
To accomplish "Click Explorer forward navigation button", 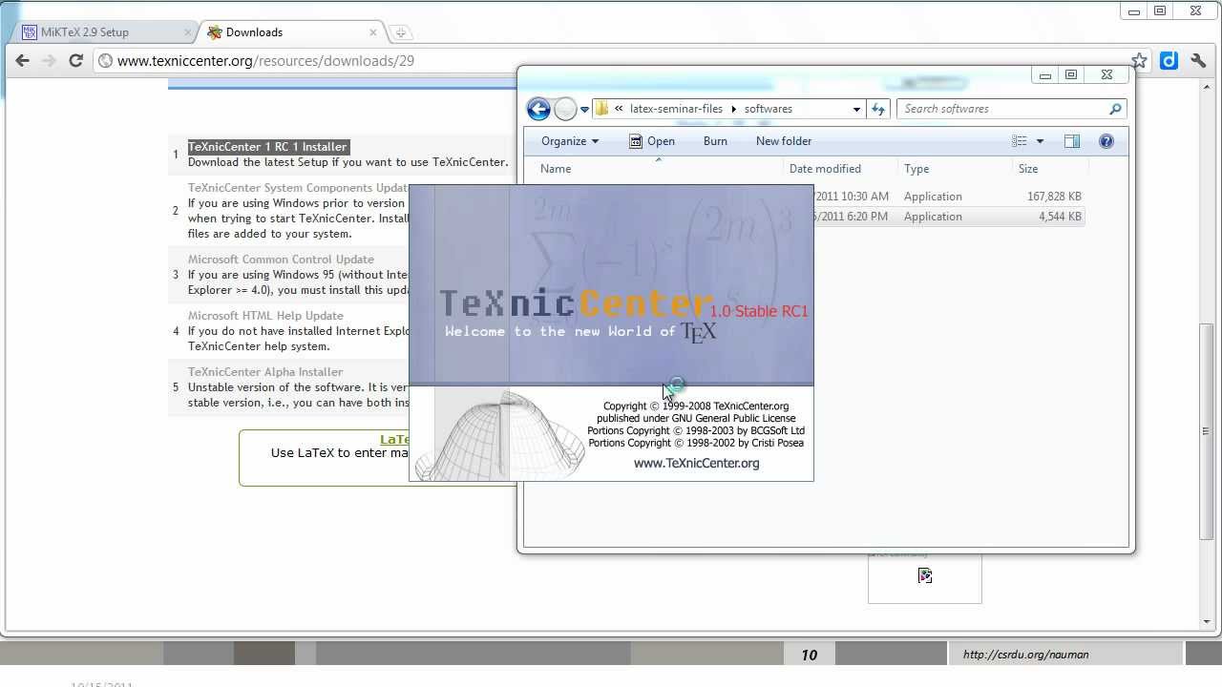I will point(565,109).
